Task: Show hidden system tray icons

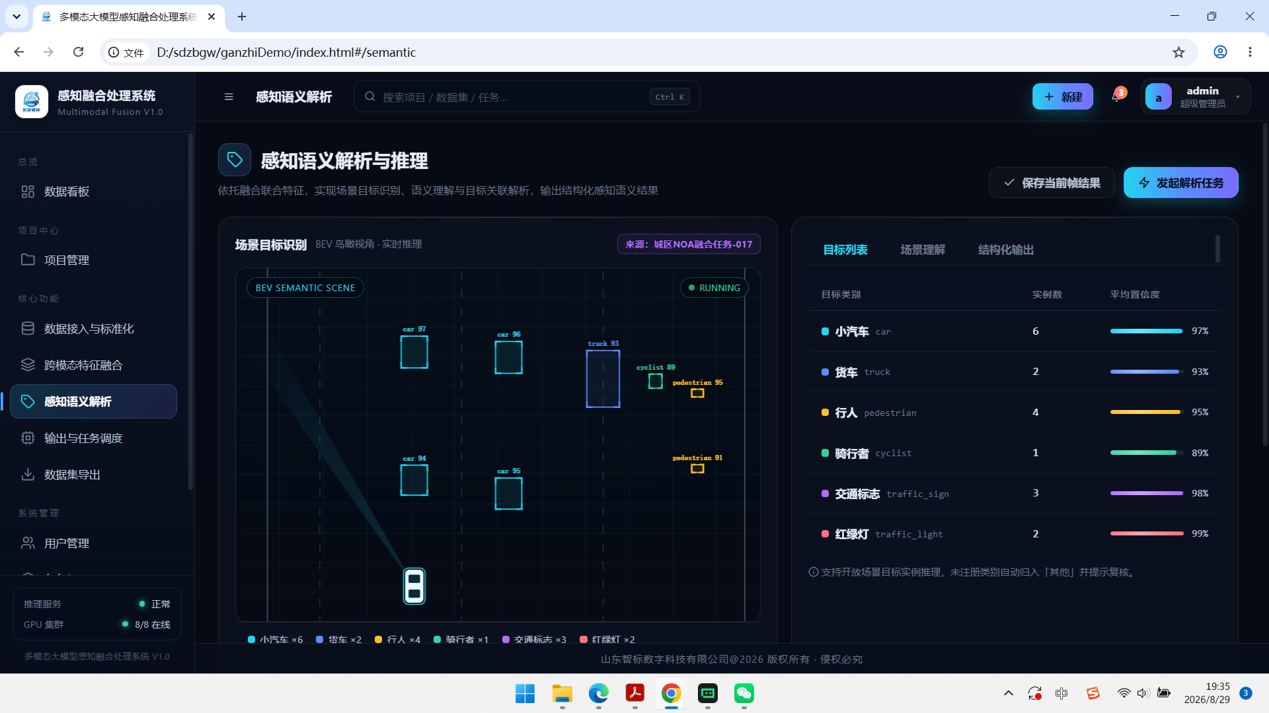Action: pos(1008,693)
